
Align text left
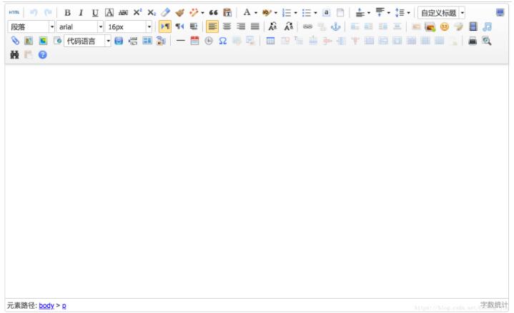coord(212,26)
